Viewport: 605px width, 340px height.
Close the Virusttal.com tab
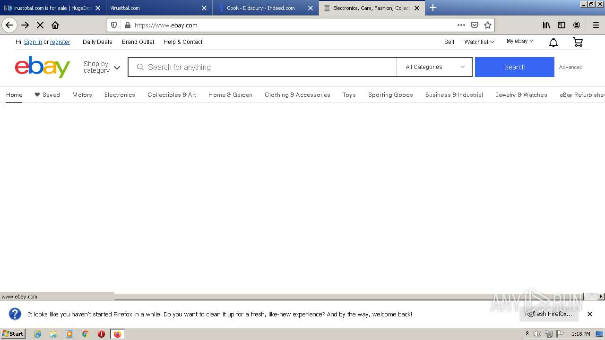pyautogui.click(x=204, y=8)
